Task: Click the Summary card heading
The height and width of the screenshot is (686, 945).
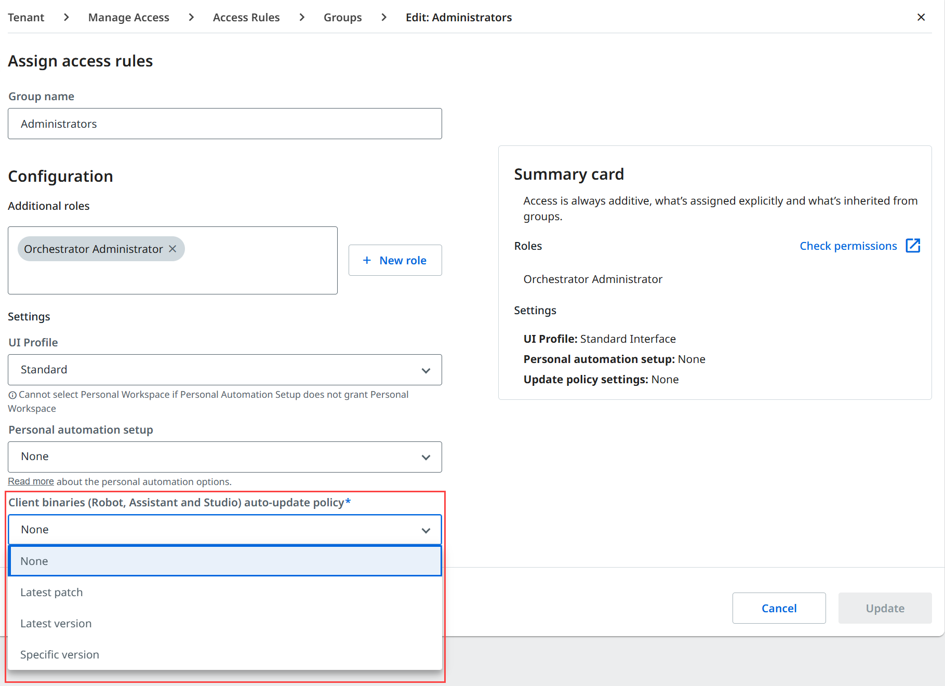Action: pos(569,174)
